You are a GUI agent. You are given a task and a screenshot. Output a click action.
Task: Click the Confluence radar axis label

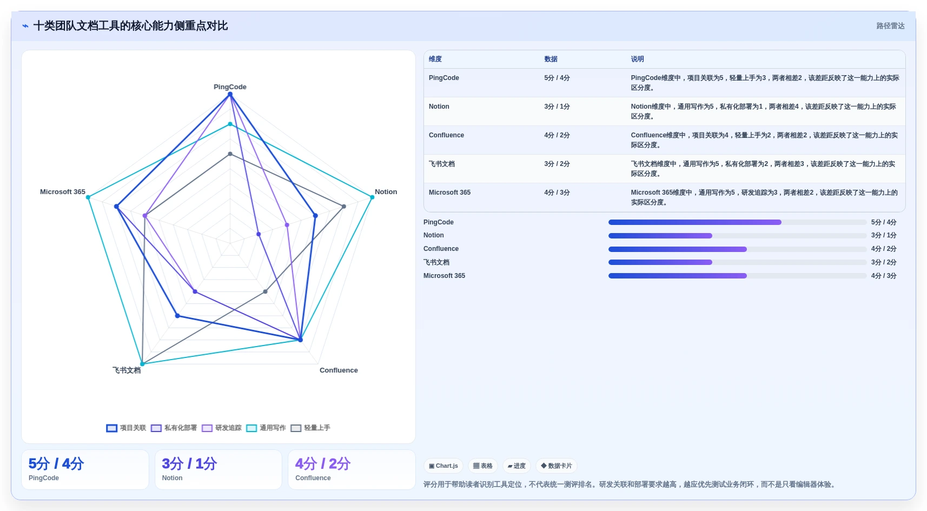[x=339, y=370]
